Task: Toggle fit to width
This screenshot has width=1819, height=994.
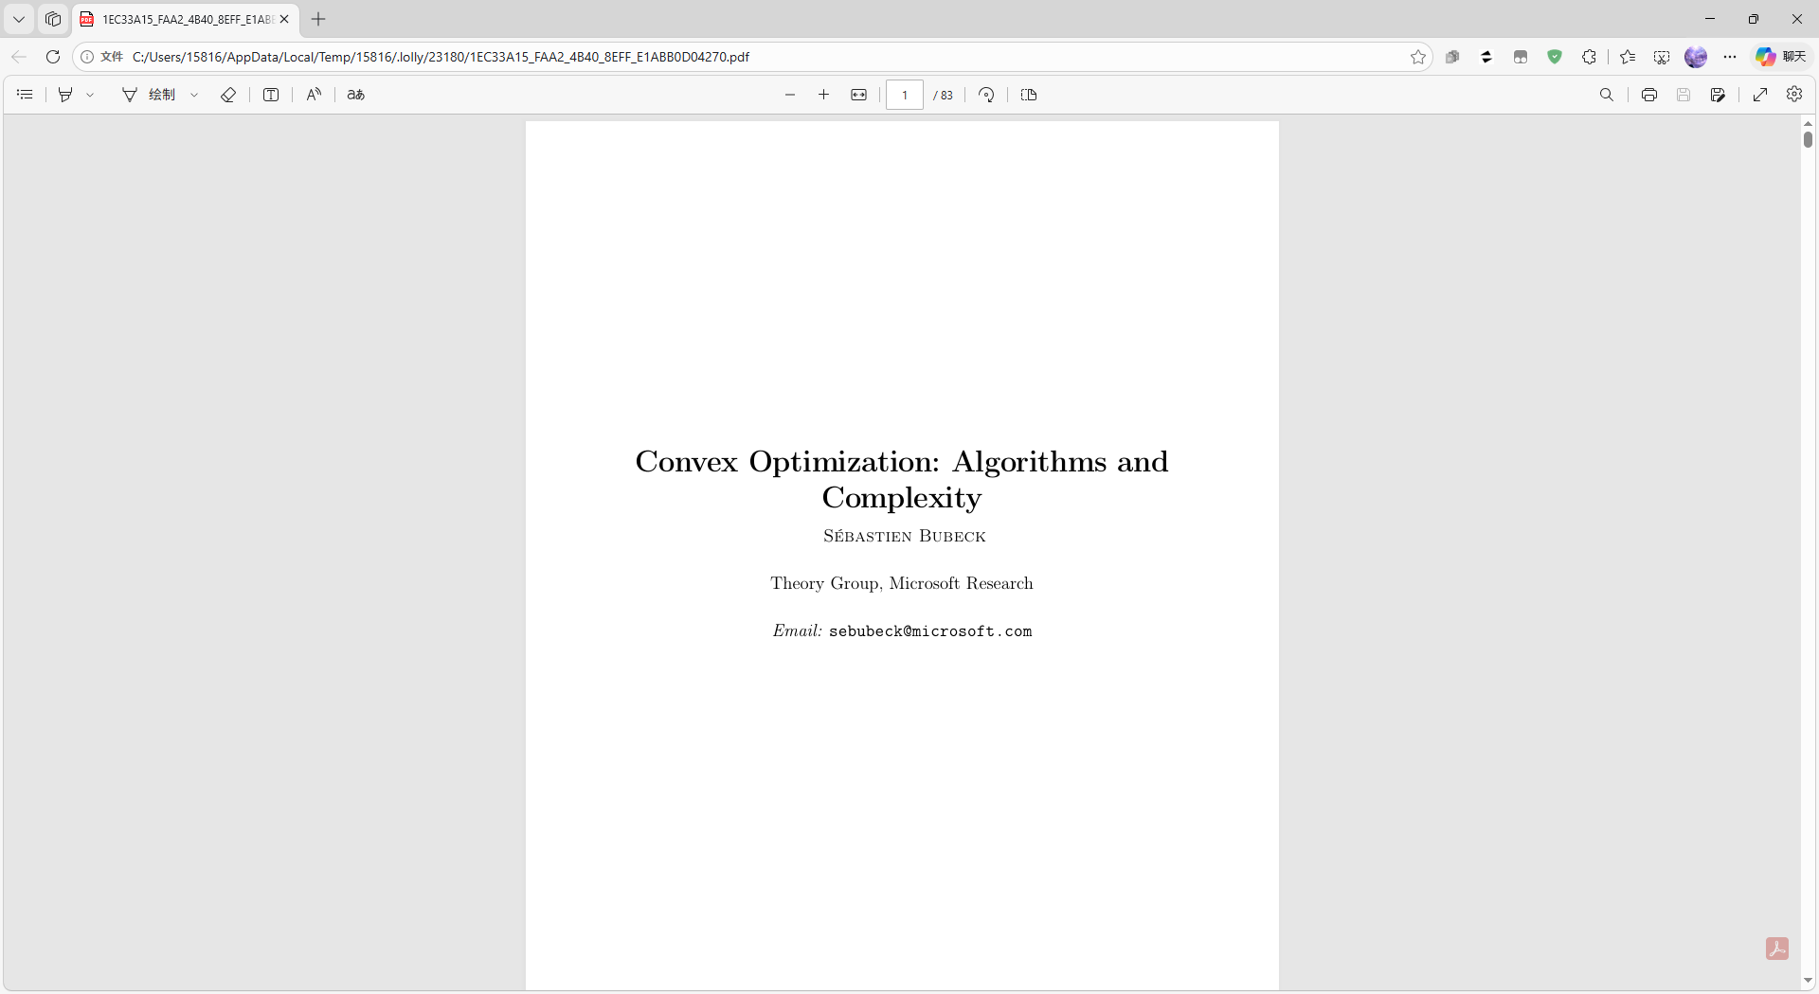Action: pos(859,95)
